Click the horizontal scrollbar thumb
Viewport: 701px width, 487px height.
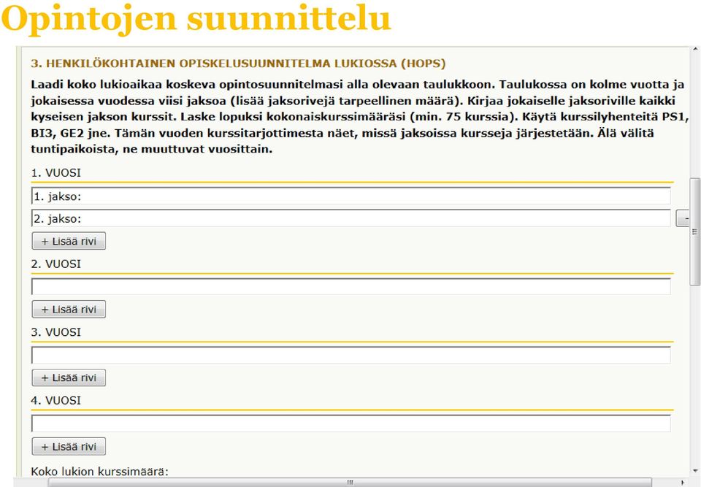350,483
